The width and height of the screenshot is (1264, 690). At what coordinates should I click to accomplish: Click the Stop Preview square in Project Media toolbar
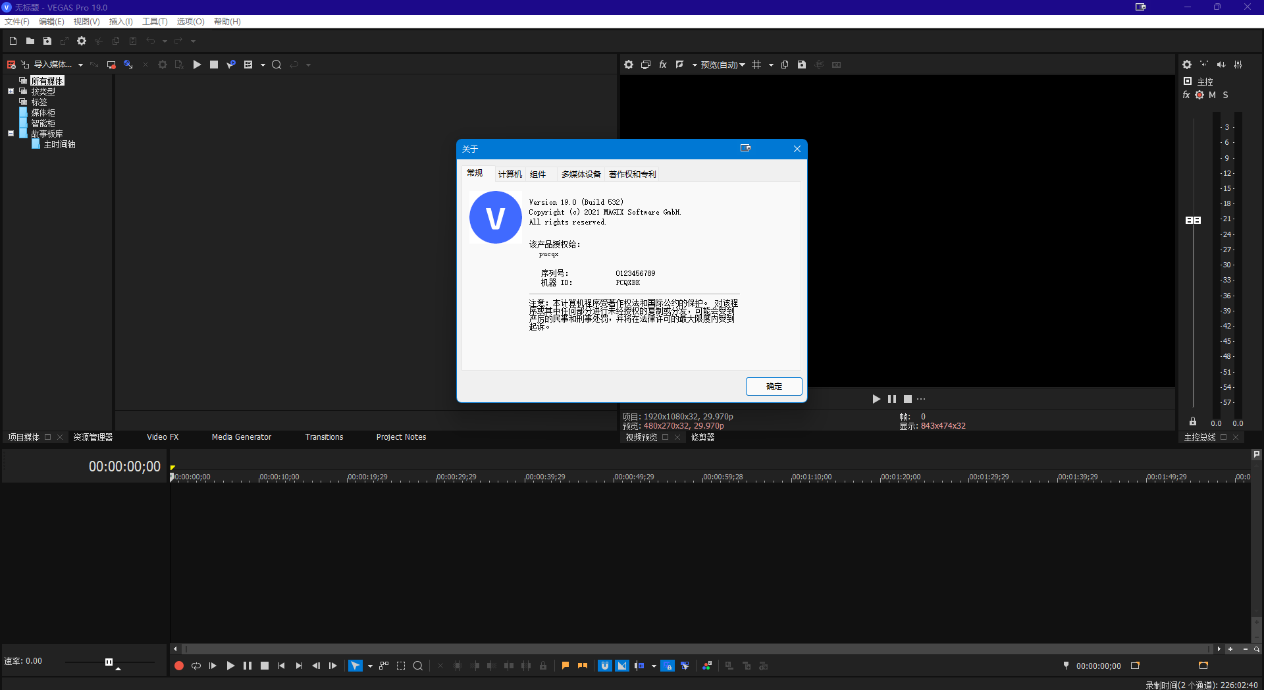tap(214, 65)
